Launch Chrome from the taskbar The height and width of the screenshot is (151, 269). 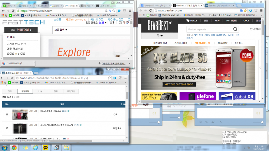coord(14,148)
